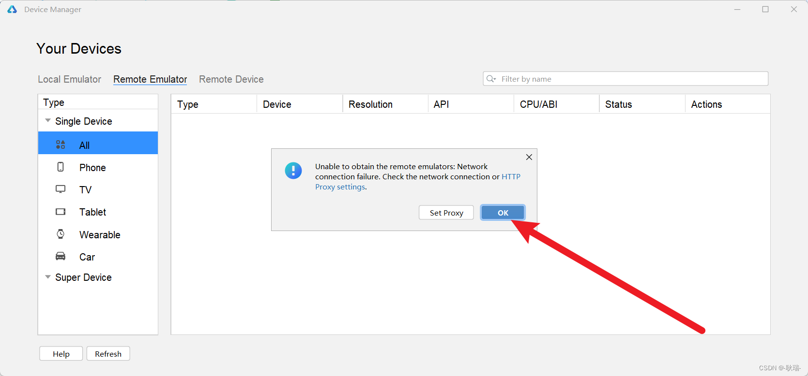Select the All devices grid icon
The image size is (808, 376).
61,145
